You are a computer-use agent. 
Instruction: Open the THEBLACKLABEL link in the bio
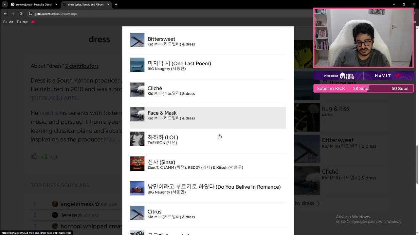54,98
